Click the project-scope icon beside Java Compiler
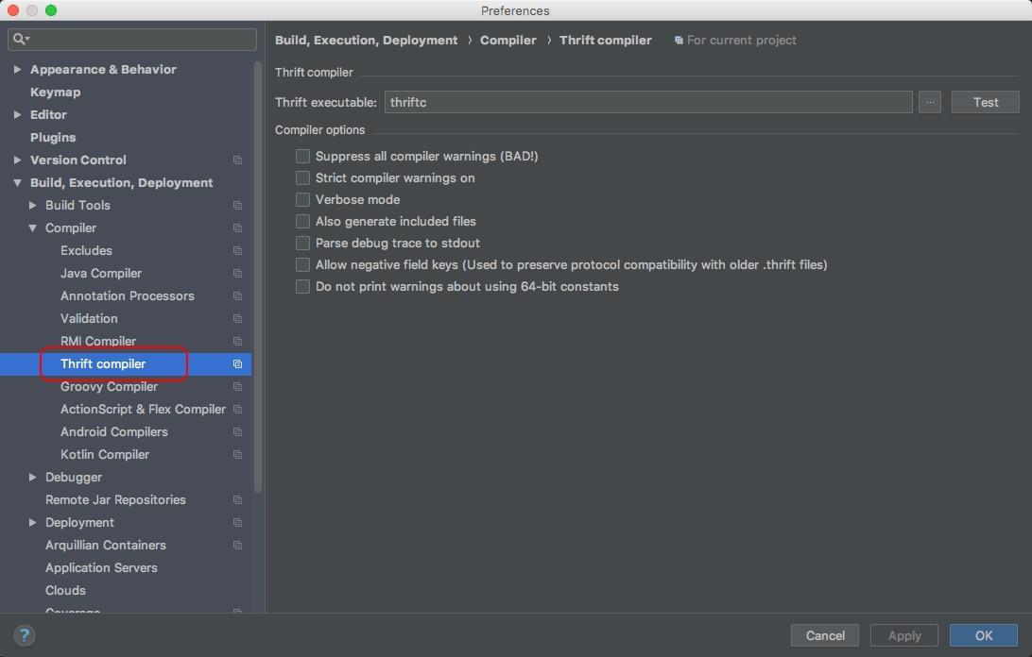 (237, 273)
